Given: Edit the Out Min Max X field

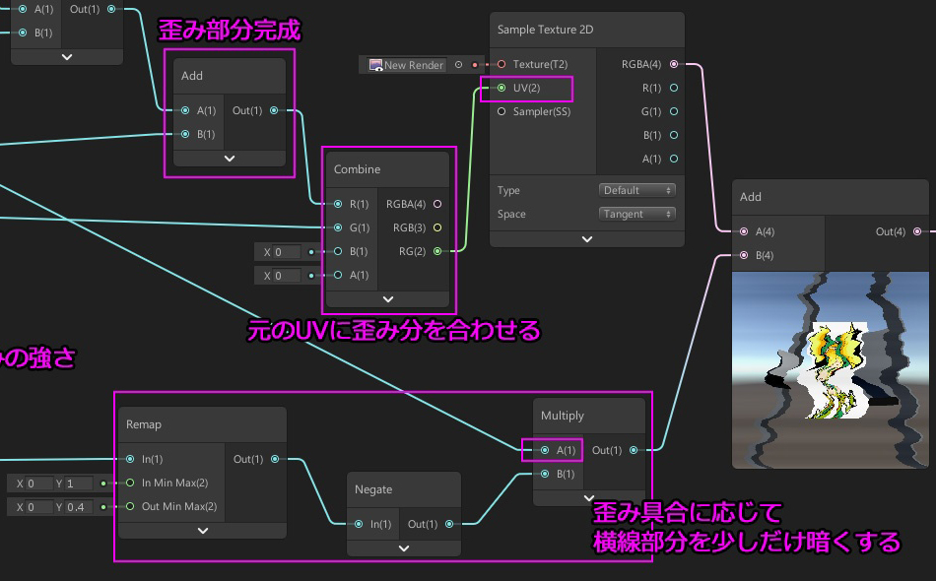Looking at the screenshot, I should click(x=39, y=507).
